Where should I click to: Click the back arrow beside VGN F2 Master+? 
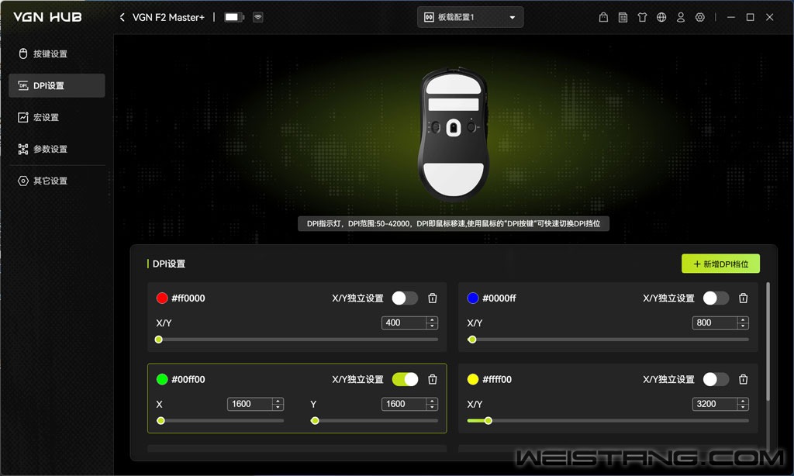[x=123, y=17]
